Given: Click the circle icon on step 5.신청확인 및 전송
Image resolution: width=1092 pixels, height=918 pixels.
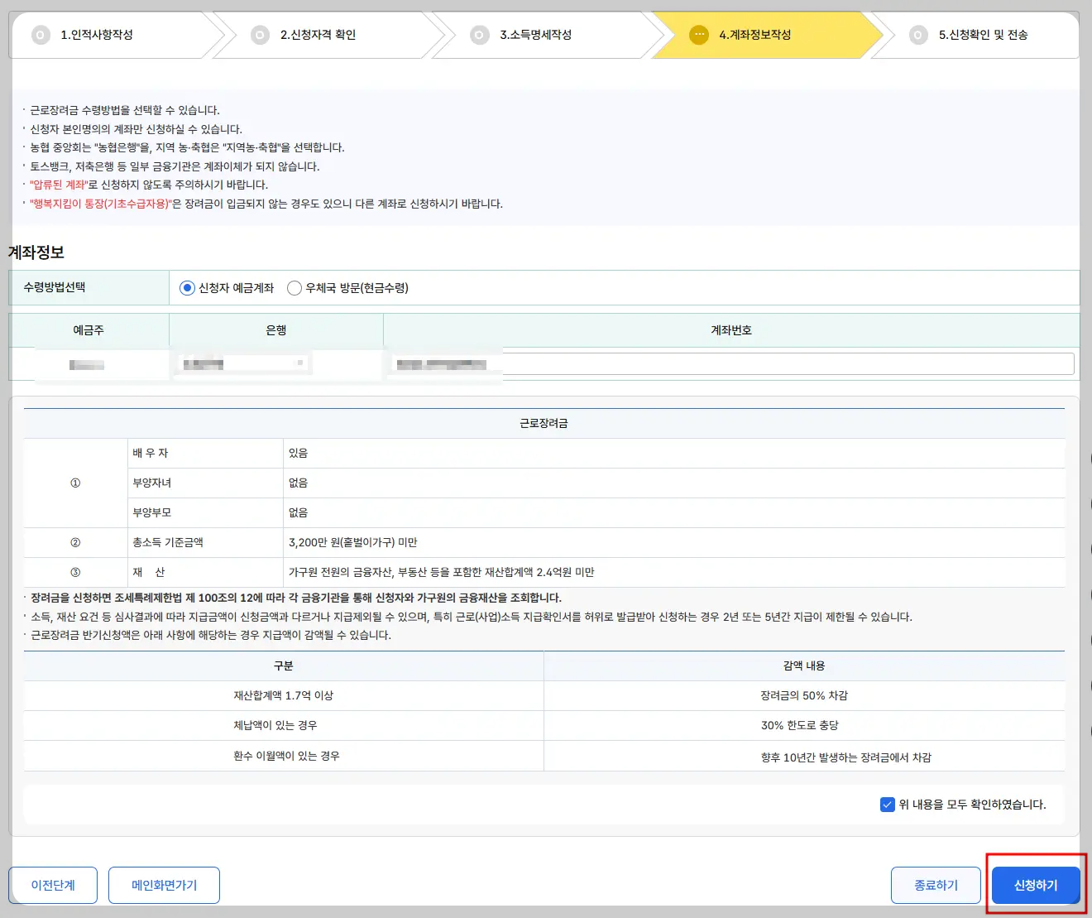Looking at the screenshot, I should click(x=917, y=35).
